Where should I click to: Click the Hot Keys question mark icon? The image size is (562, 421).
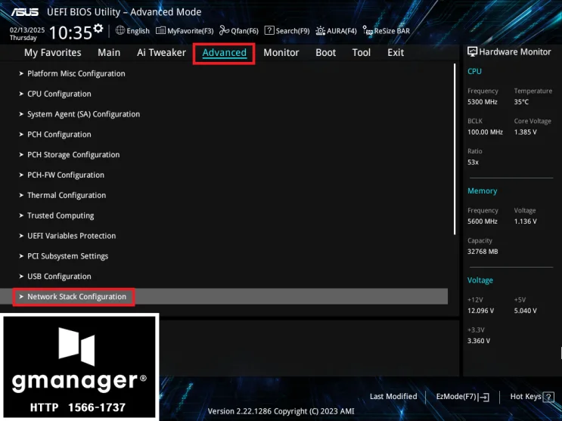tap(548, 397)
